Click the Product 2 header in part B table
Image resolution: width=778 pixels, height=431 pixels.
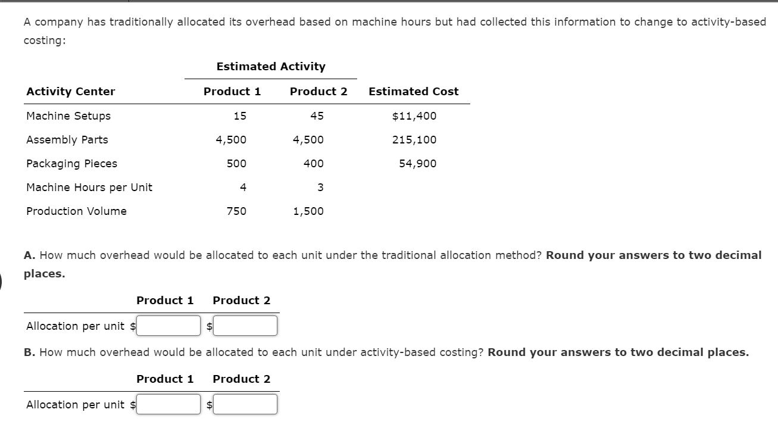(240, 379)
